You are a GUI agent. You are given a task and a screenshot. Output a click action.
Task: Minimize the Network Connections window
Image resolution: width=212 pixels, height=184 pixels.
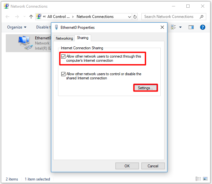tap(174, 6)
